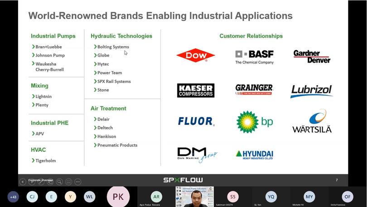Click the BASF The Chemical Company logo
The height and width of the screenshot is (207, 367).
coord(255,57)
